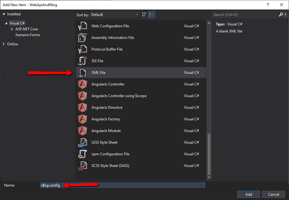Select the "XML File" label
Viewport: 289px width, 200px height.
pos(98,73)
